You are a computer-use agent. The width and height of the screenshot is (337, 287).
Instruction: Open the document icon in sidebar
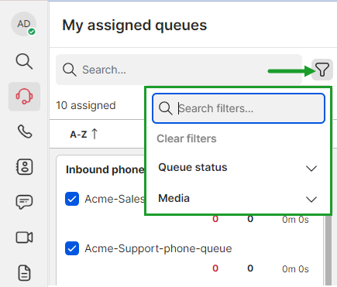[x=24, y=272]
